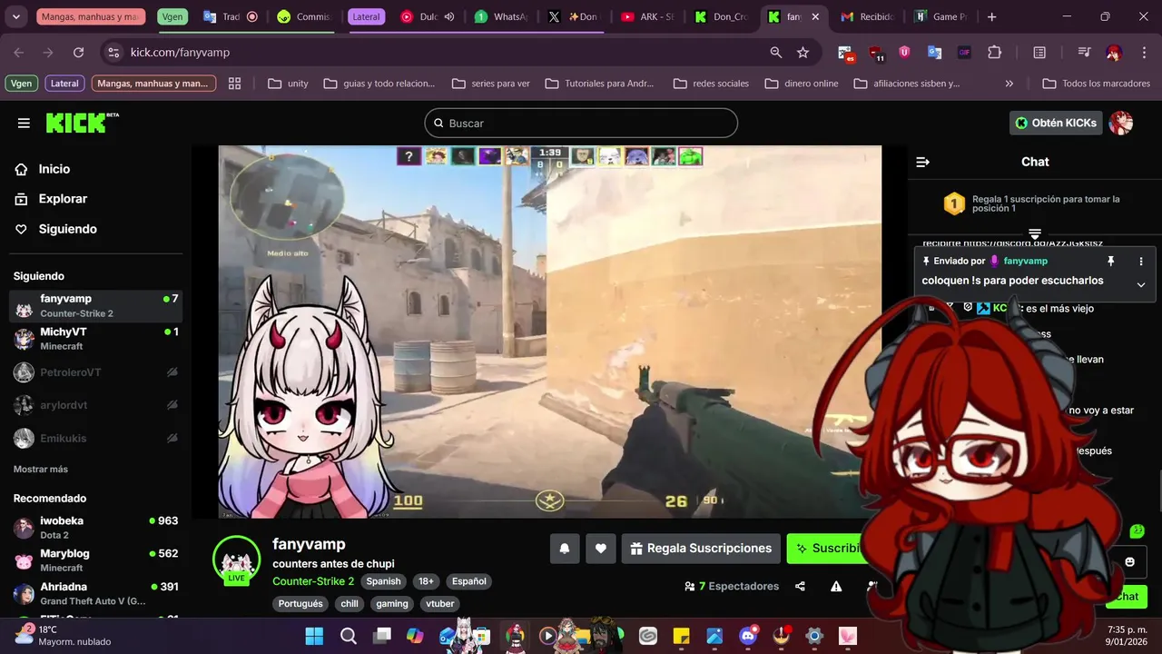The width and height of the screenshot is (1162, 654).
Task: Expand followed list with Mostrar más
Action: point(41,469)
